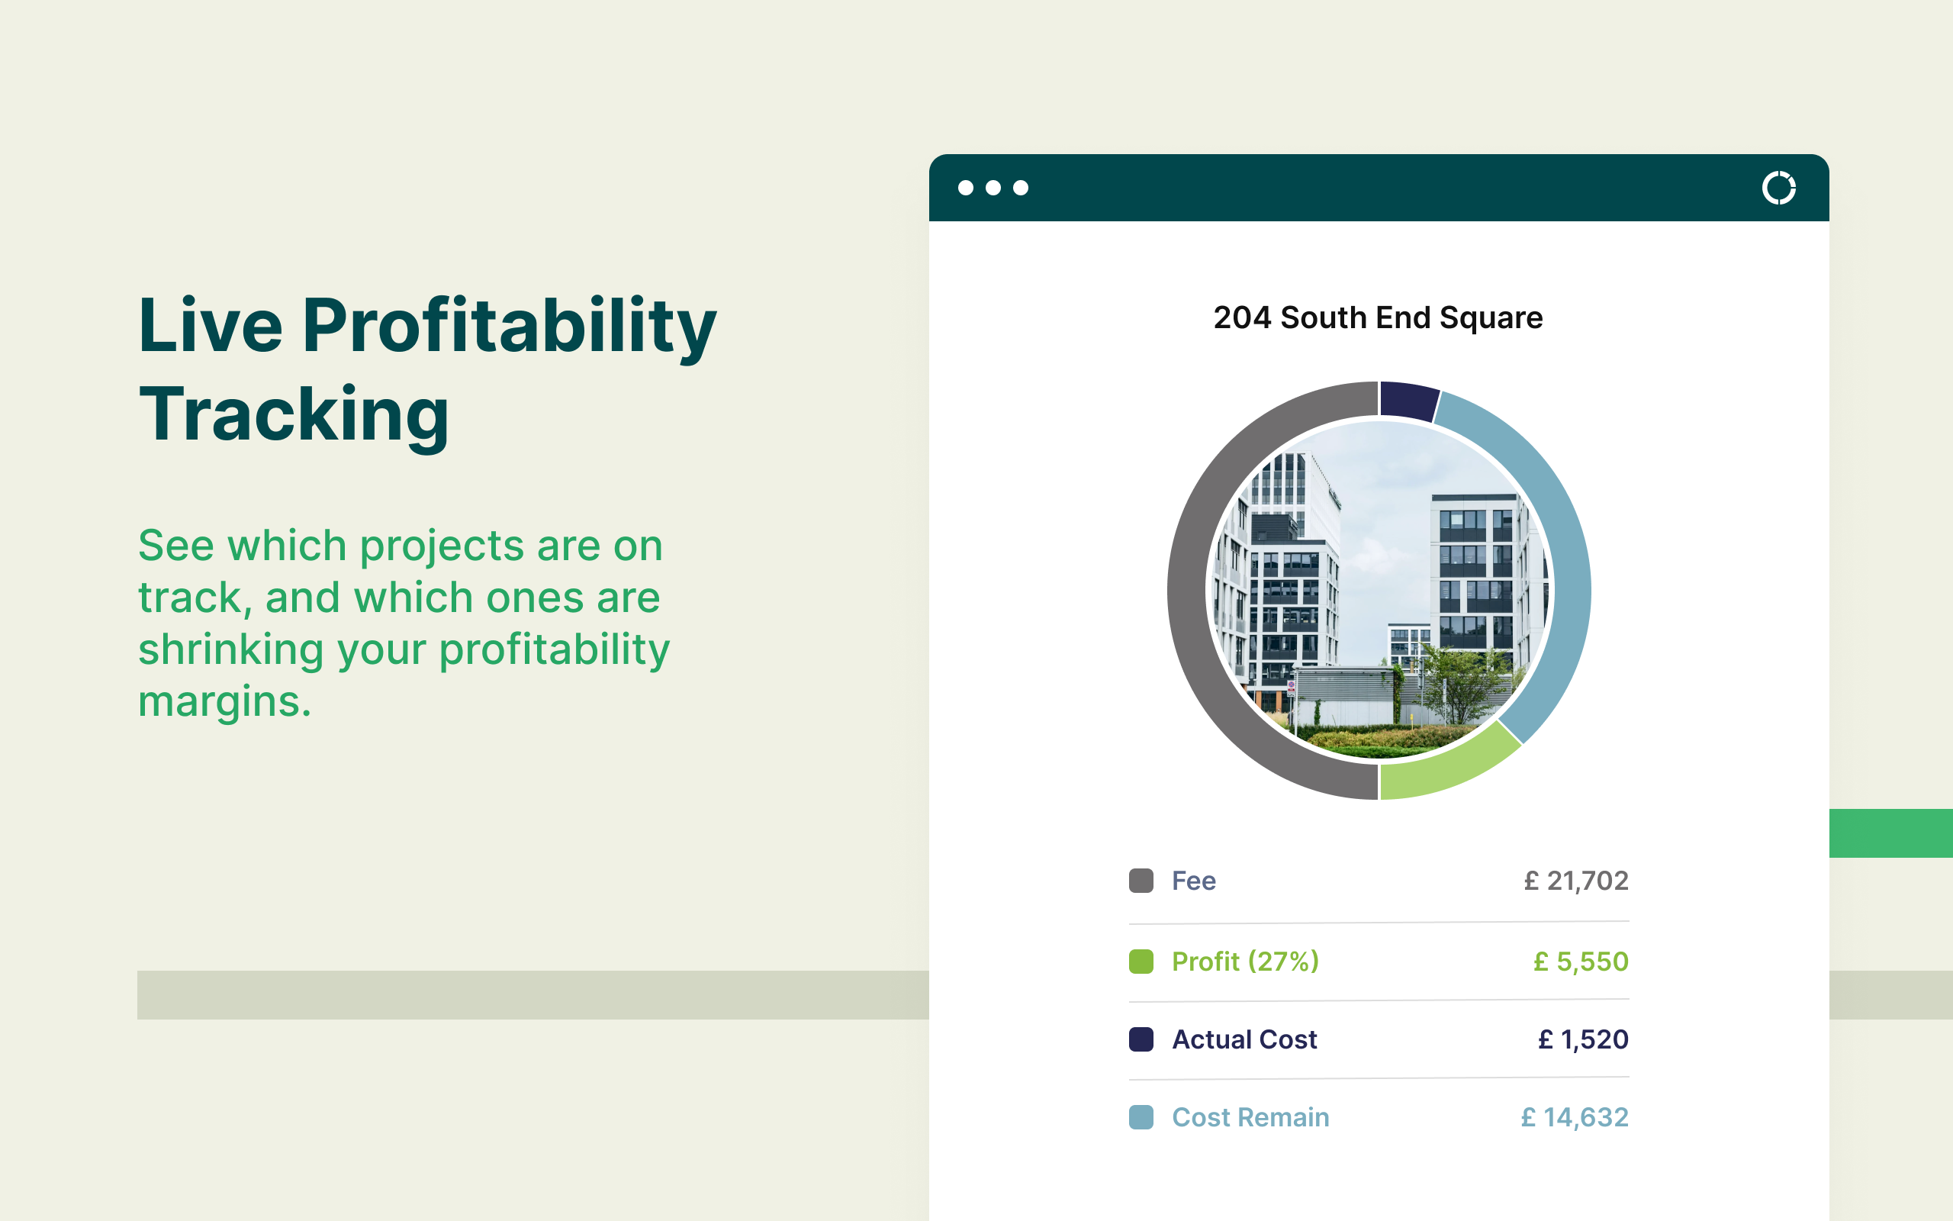The height and width of the screenshot is (1221, 1953).
Task: Click the gray Fee legend swatch
Action: pyautogui.click(x=1141, y=880)
